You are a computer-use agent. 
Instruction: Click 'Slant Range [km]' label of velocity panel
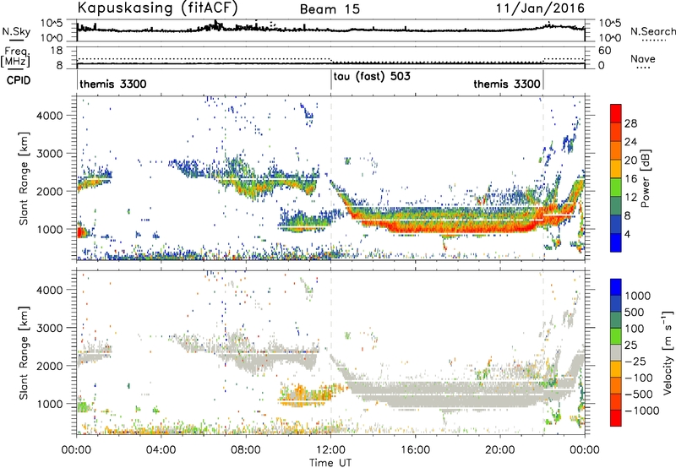24,353
